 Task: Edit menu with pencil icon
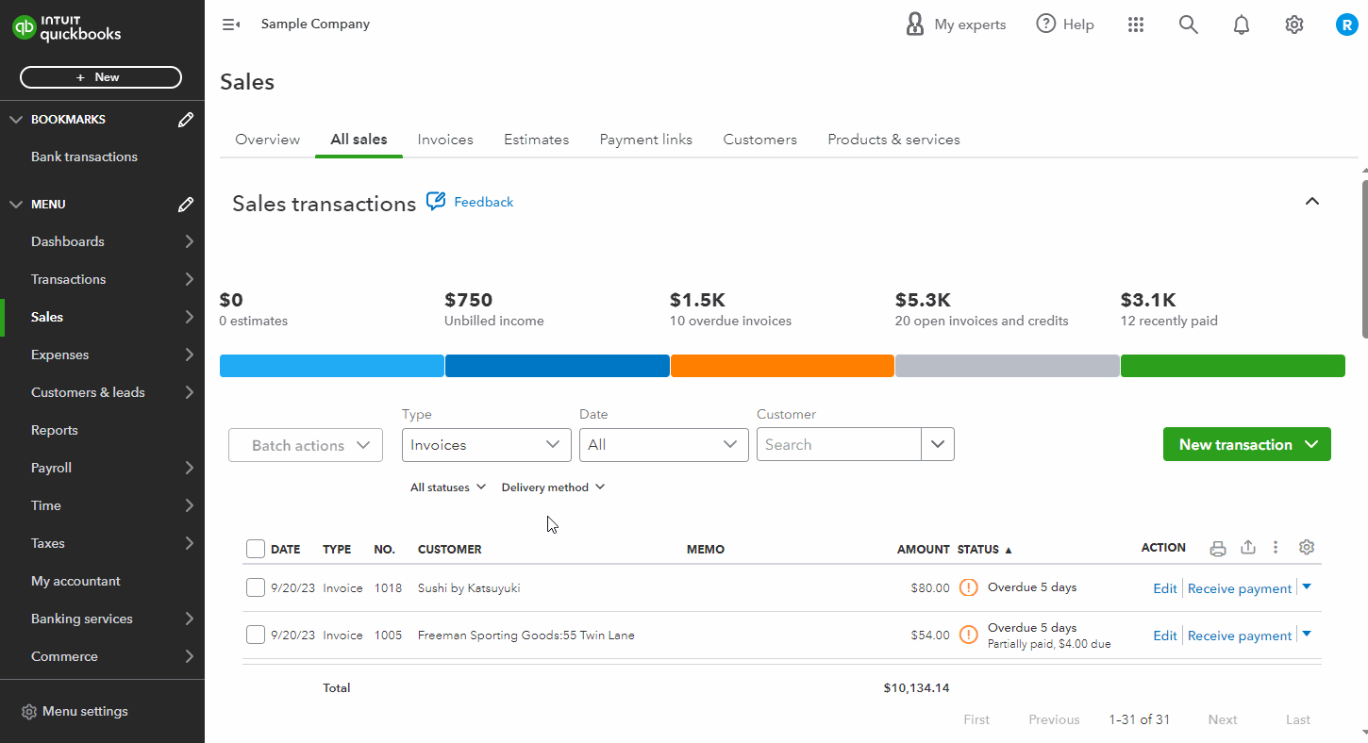tap(186, 205)
